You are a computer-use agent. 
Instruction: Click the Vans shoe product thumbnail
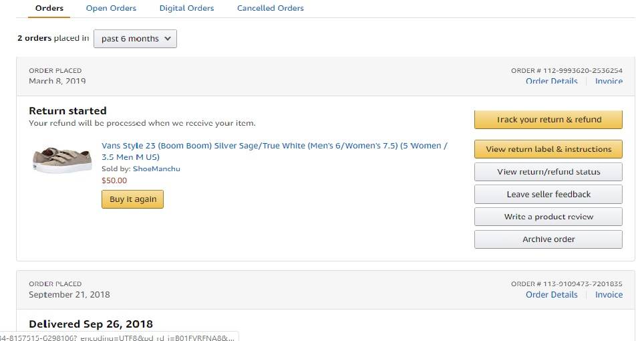point(62,160)
